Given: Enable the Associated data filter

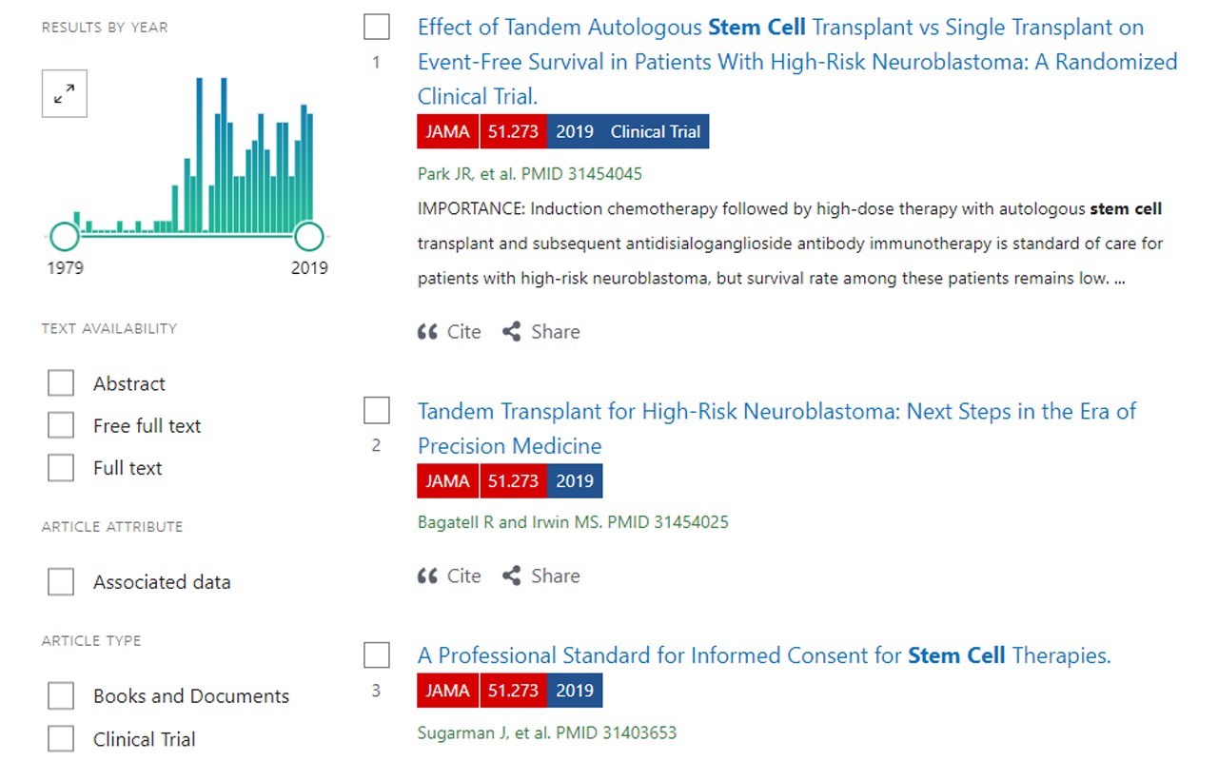Looking at the screenshot, I should [61, 581].
